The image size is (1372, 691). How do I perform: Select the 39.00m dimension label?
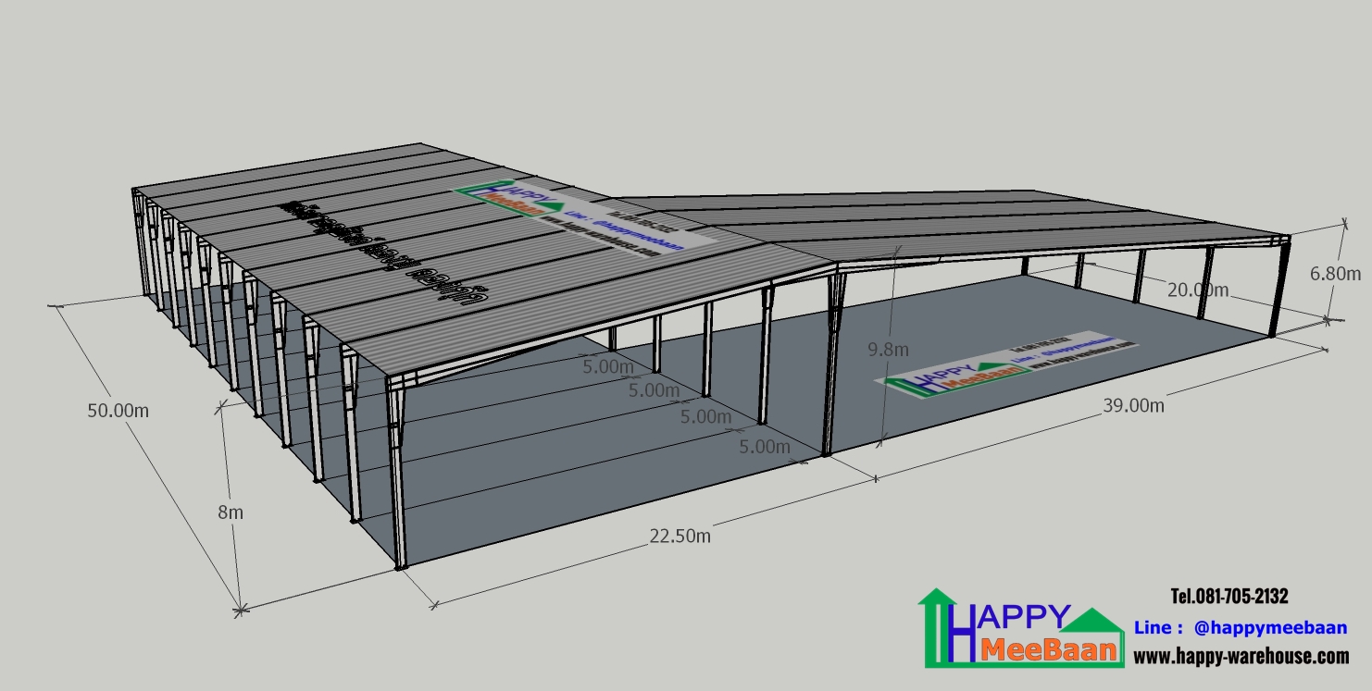[x=1133, y=404]
